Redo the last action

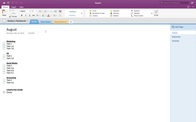point(21,3)
